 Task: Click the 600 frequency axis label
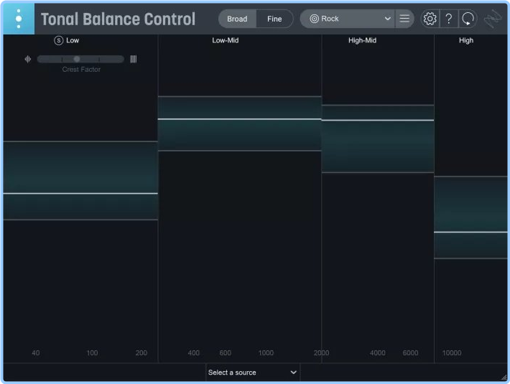(x=225, y=353)
